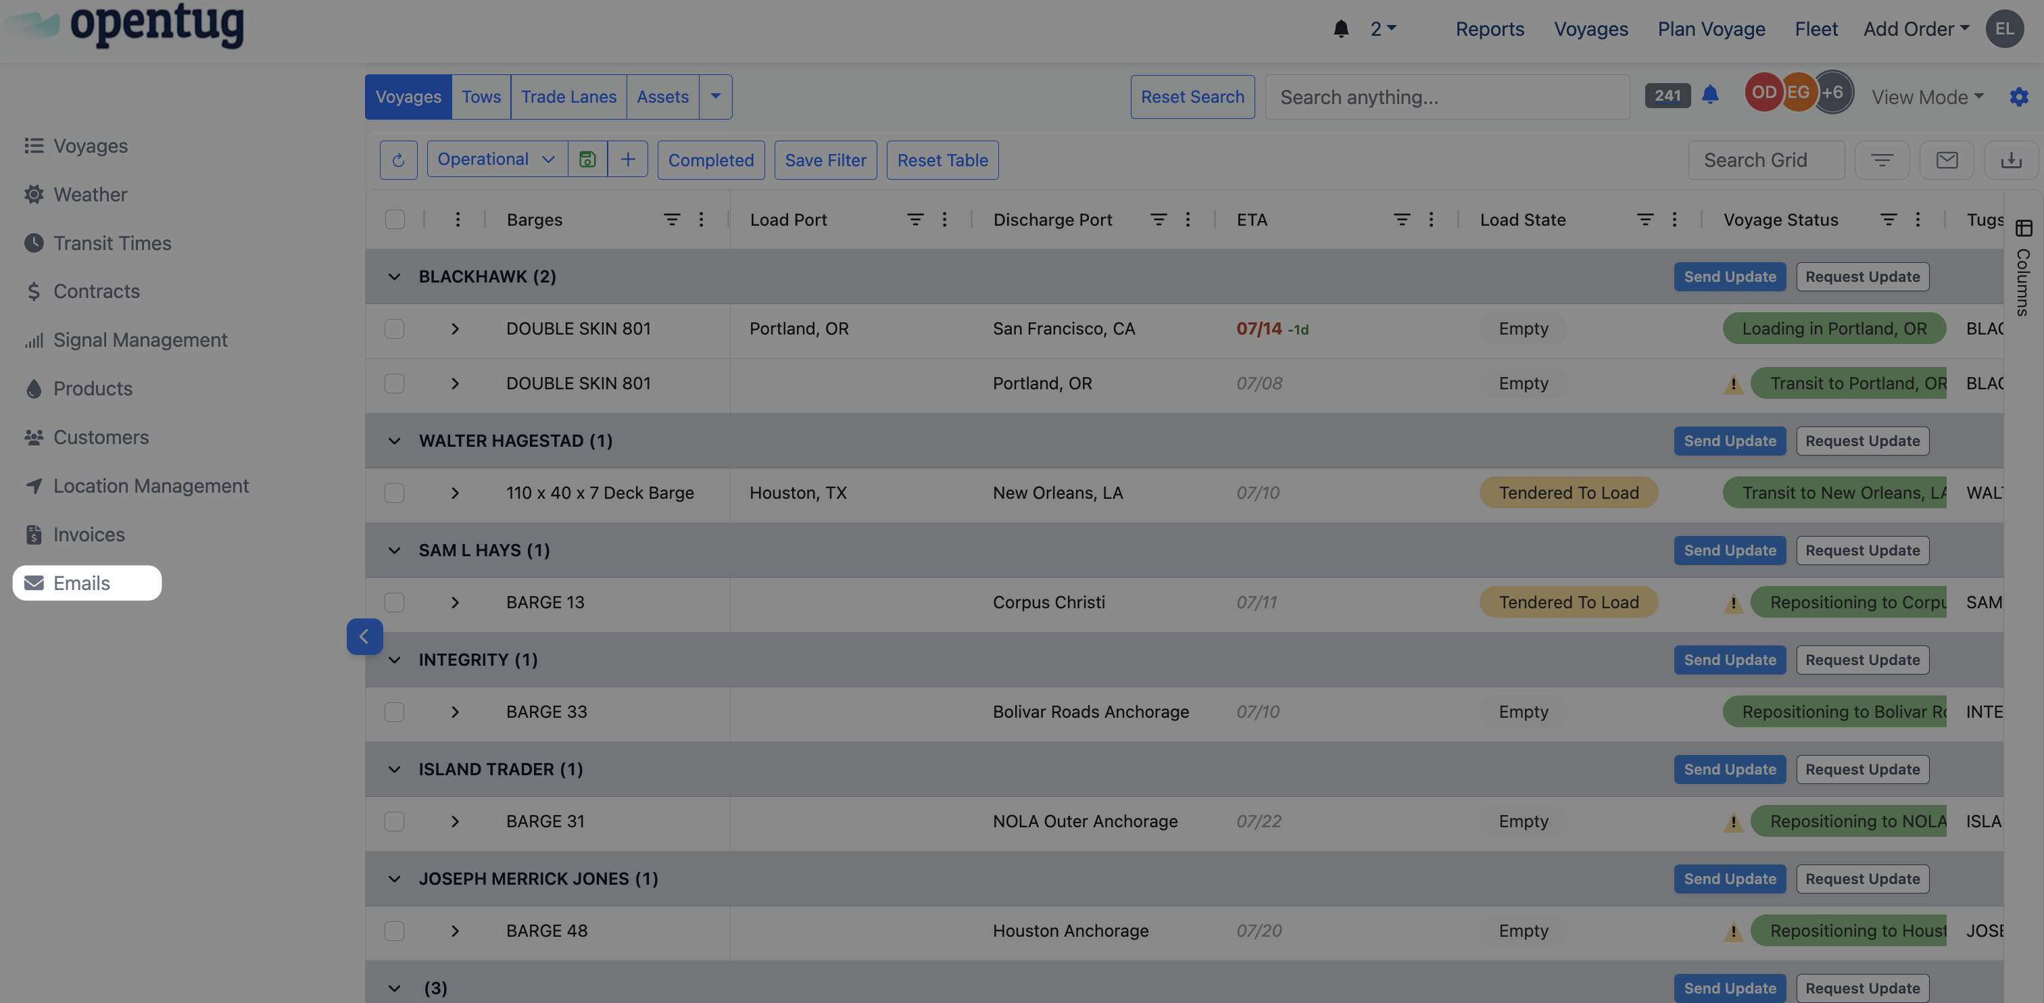Click the Search anything input field

point(1447,97)
